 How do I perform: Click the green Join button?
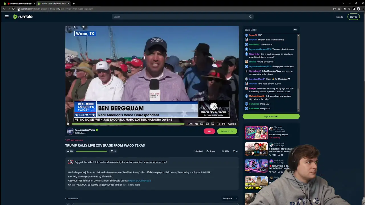coord(209,131)
